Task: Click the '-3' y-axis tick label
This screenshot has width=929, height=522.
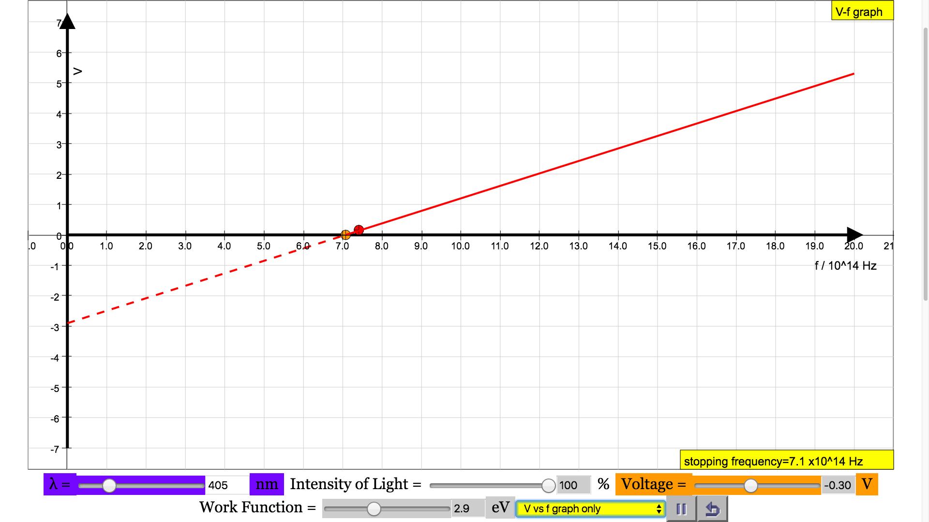Action: [55, 328]
